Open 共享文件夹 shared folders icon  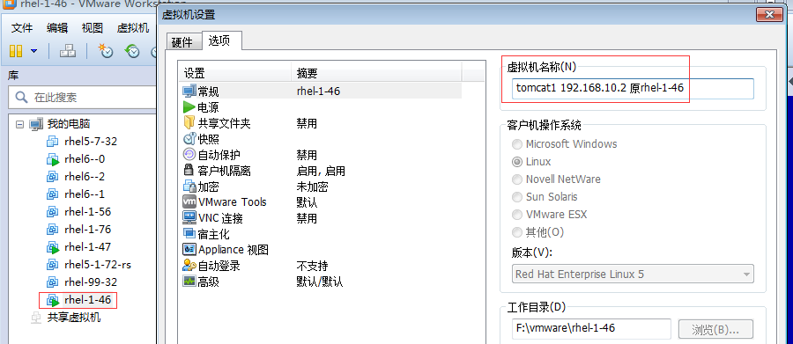pos(189,123)
